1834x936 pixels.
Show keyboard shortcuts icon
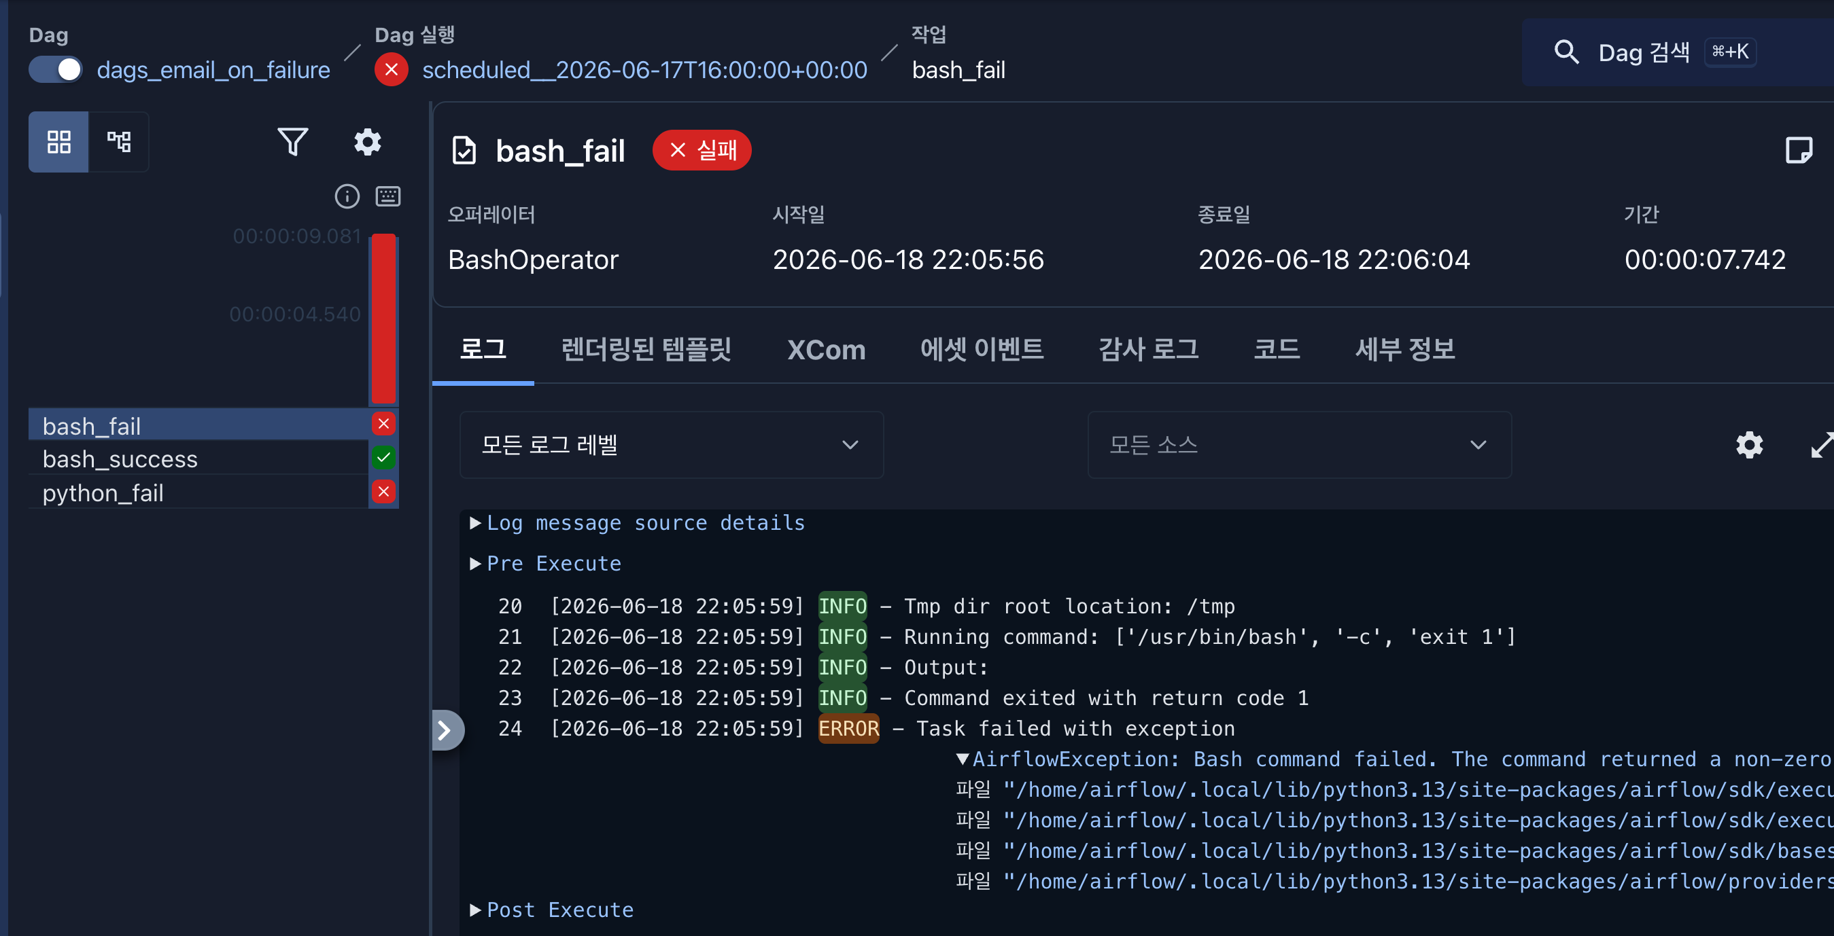pyautogui.click(x=387, y=196)
